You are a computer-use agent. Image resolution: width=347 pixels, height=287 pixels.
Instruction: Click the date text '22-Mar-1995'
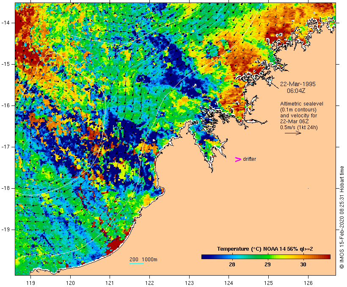[297, 84]
